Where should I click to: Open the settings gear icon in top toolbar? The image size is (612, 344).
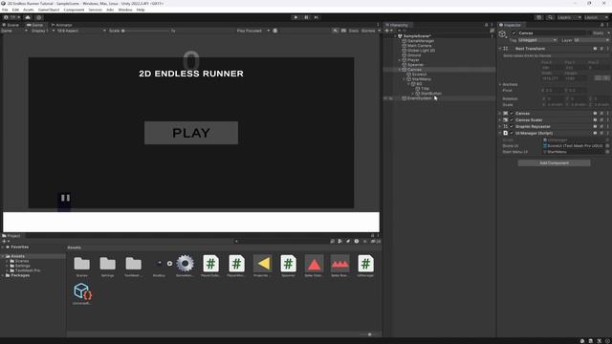click(38, 17)
